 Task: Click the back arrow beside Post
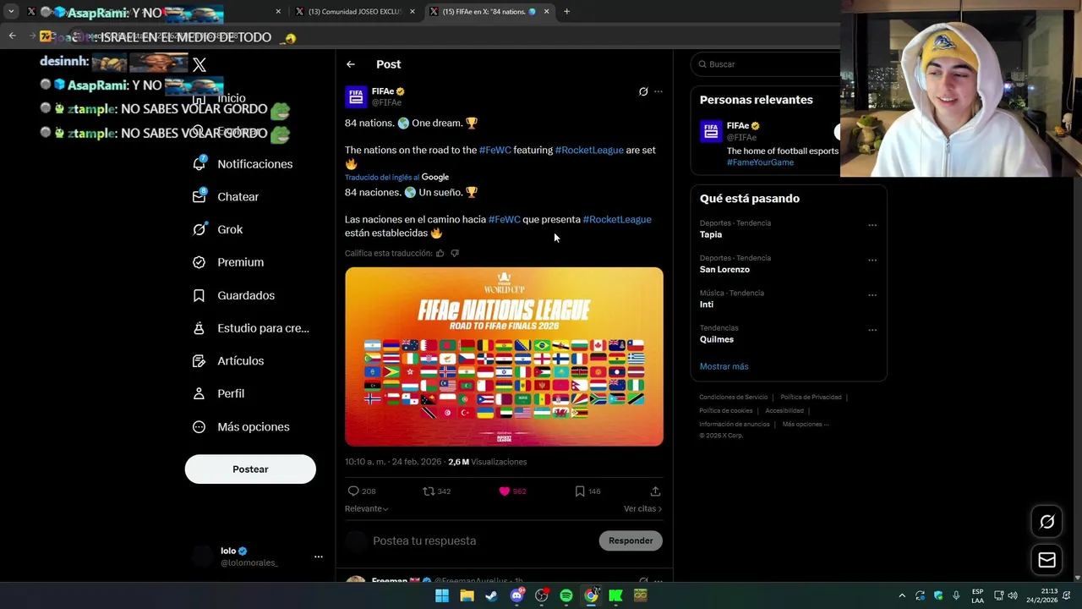(350, 64)
